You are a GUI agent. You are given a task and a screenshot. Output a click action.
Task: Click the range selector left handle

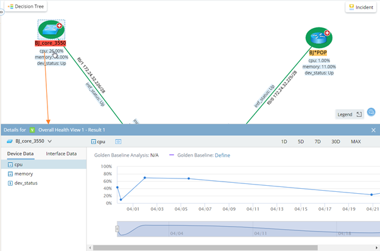pyautogui.click(x=117, y=228)
